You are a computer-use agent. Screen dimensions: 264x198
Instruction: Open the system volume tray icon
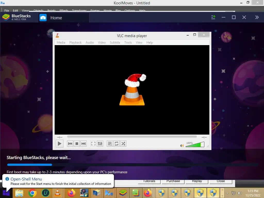(x=240, y=193)
